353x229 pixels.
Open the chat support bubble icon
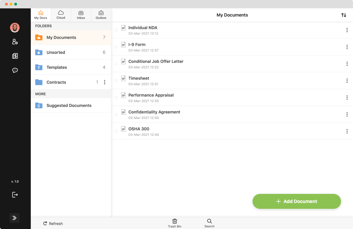(x=15, y=70)
